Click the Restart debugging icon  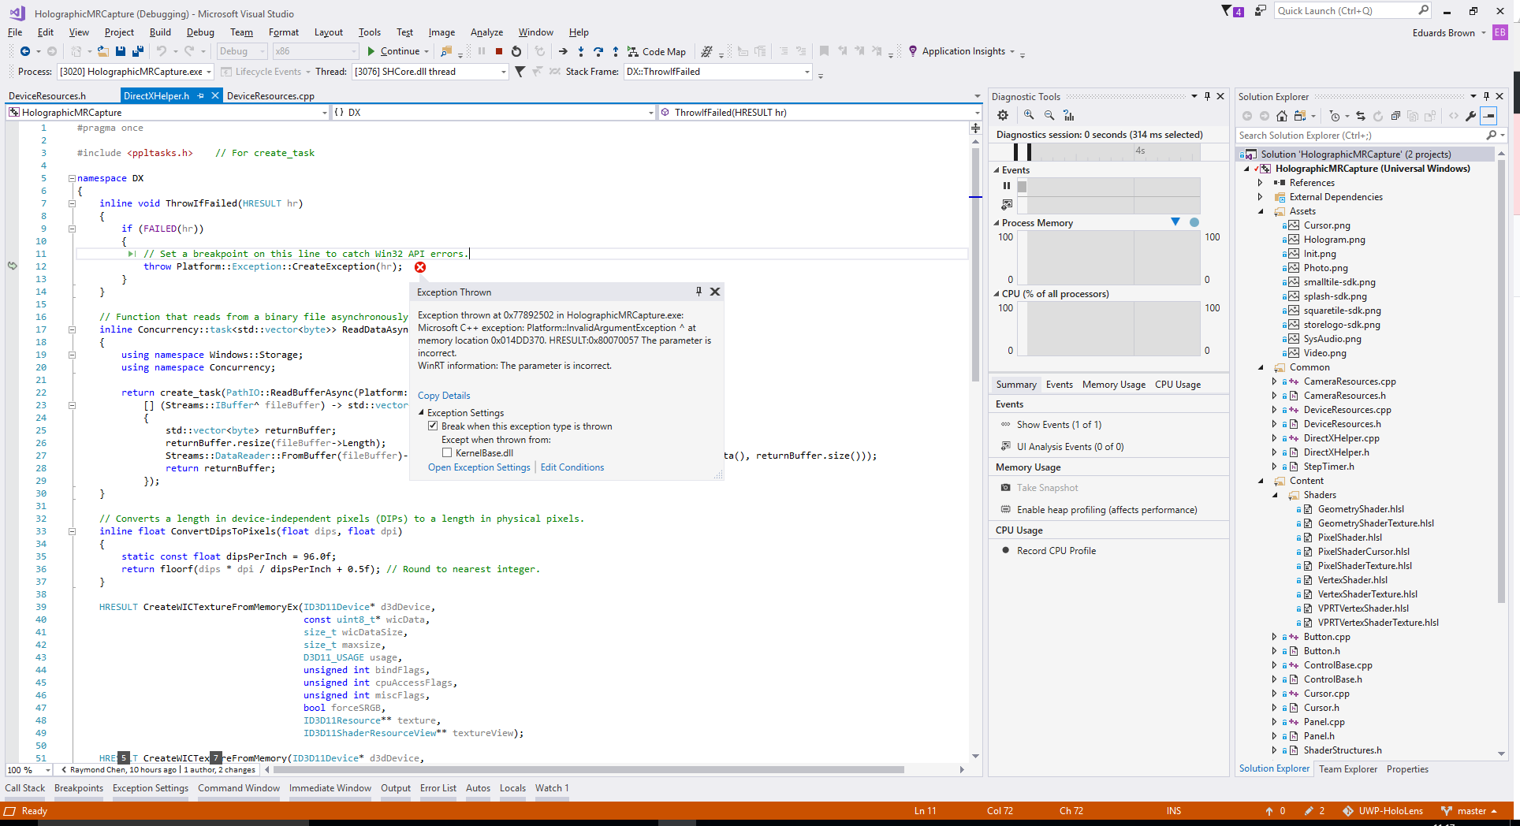click(x=516, y=51)
